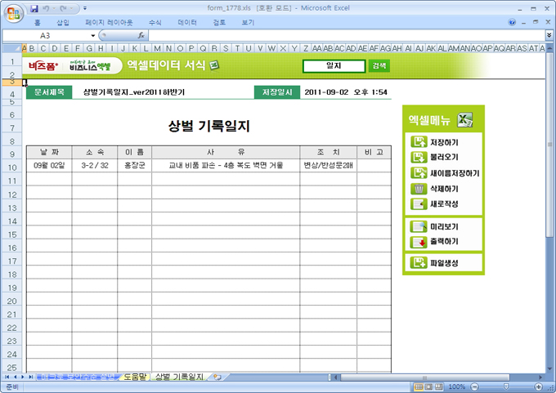Click the 일지 search input field
556x393 pixels.
coord(334,66)
